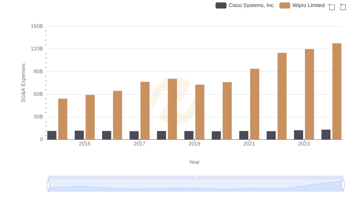351x202 pixels.
Task: Toggle the Cisco Systems, Inc. legend swatch
Action: [x=221, y=5]
